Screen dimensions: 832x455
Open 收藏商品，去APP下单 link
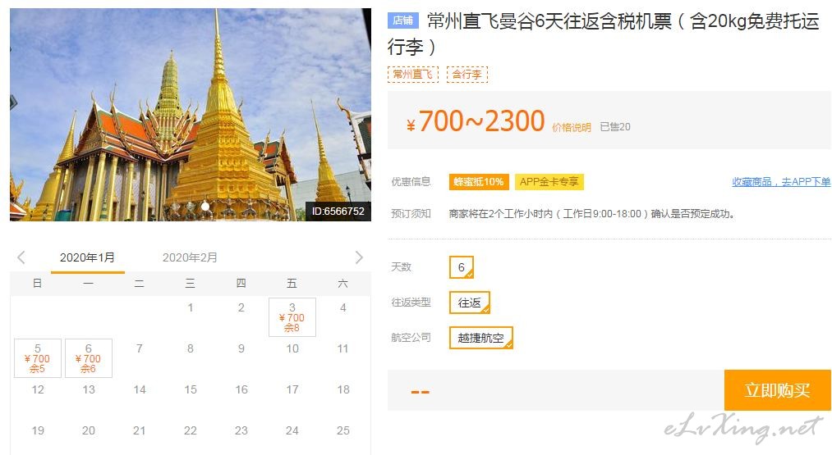pyautogui.click(x=781, y=182)
